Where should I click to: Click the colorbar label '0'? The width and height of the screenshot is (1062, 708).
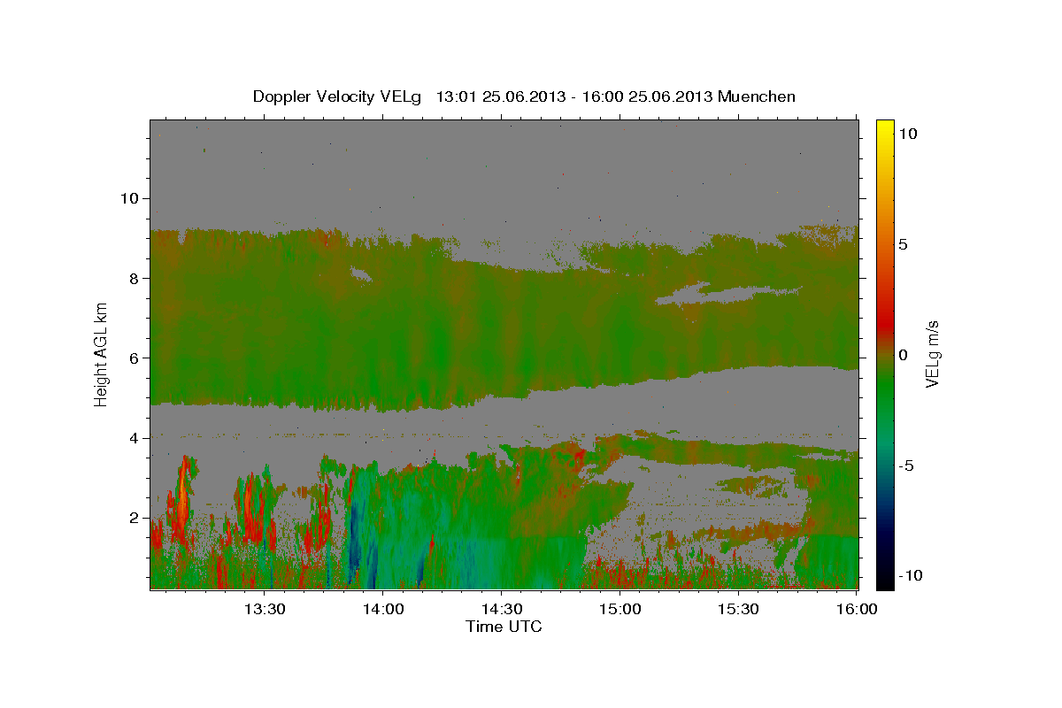903,354
